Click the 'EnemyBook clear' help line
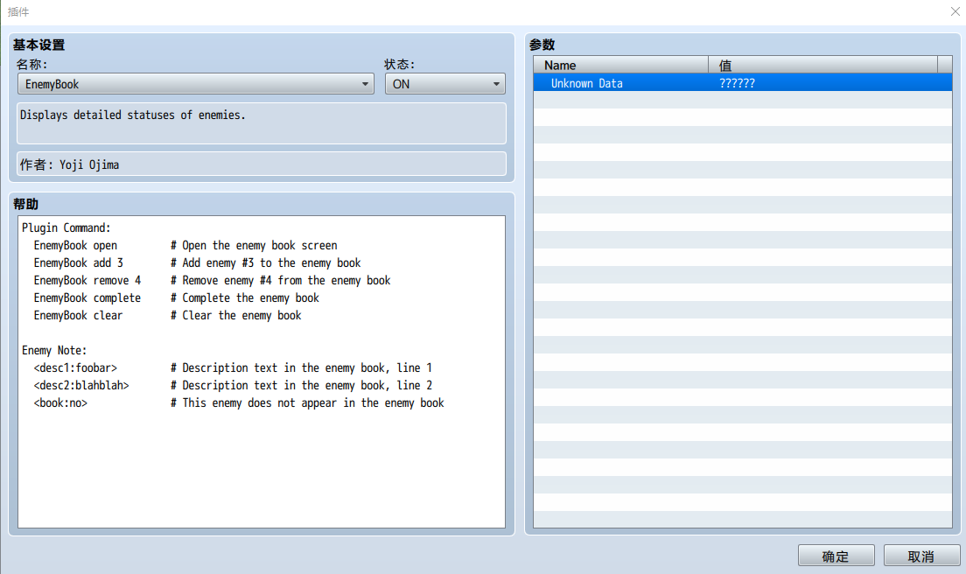The height and width of the screenshot is (574, 966). point(168,315)
